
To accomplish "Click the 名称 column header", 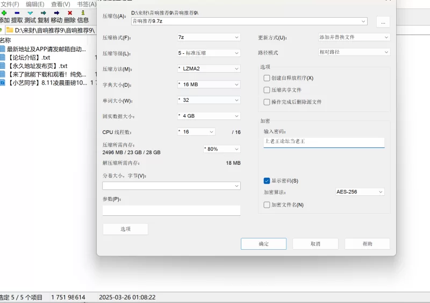I will click(x=5, y=40).
